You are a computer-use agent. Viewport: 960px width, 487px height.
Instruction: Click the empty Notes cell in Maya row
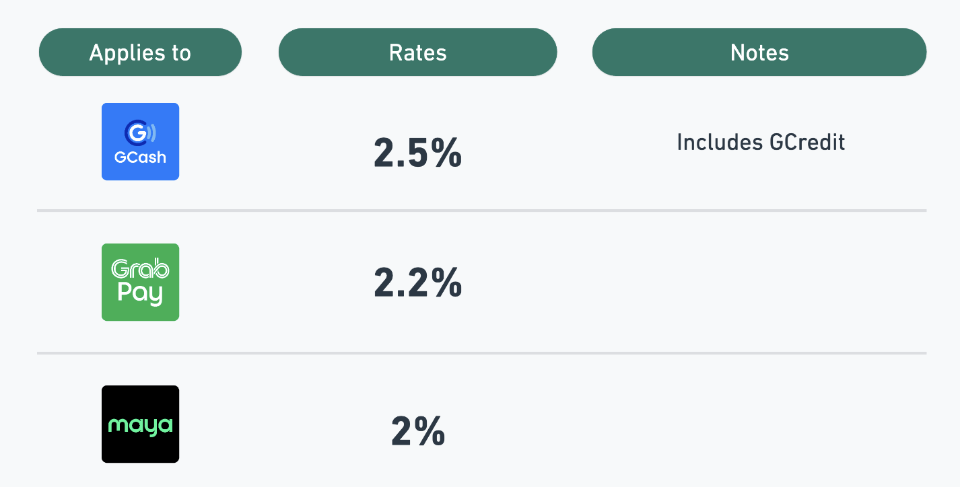(759, 424)
